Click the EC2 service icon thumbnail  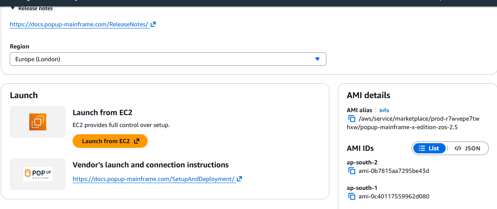click(x=38, y=122)
